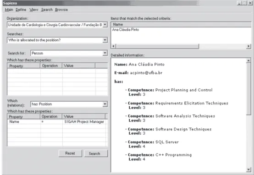Click the Requirements Elicitation Techniques competence
254x175 pixels.
[192, 103]
